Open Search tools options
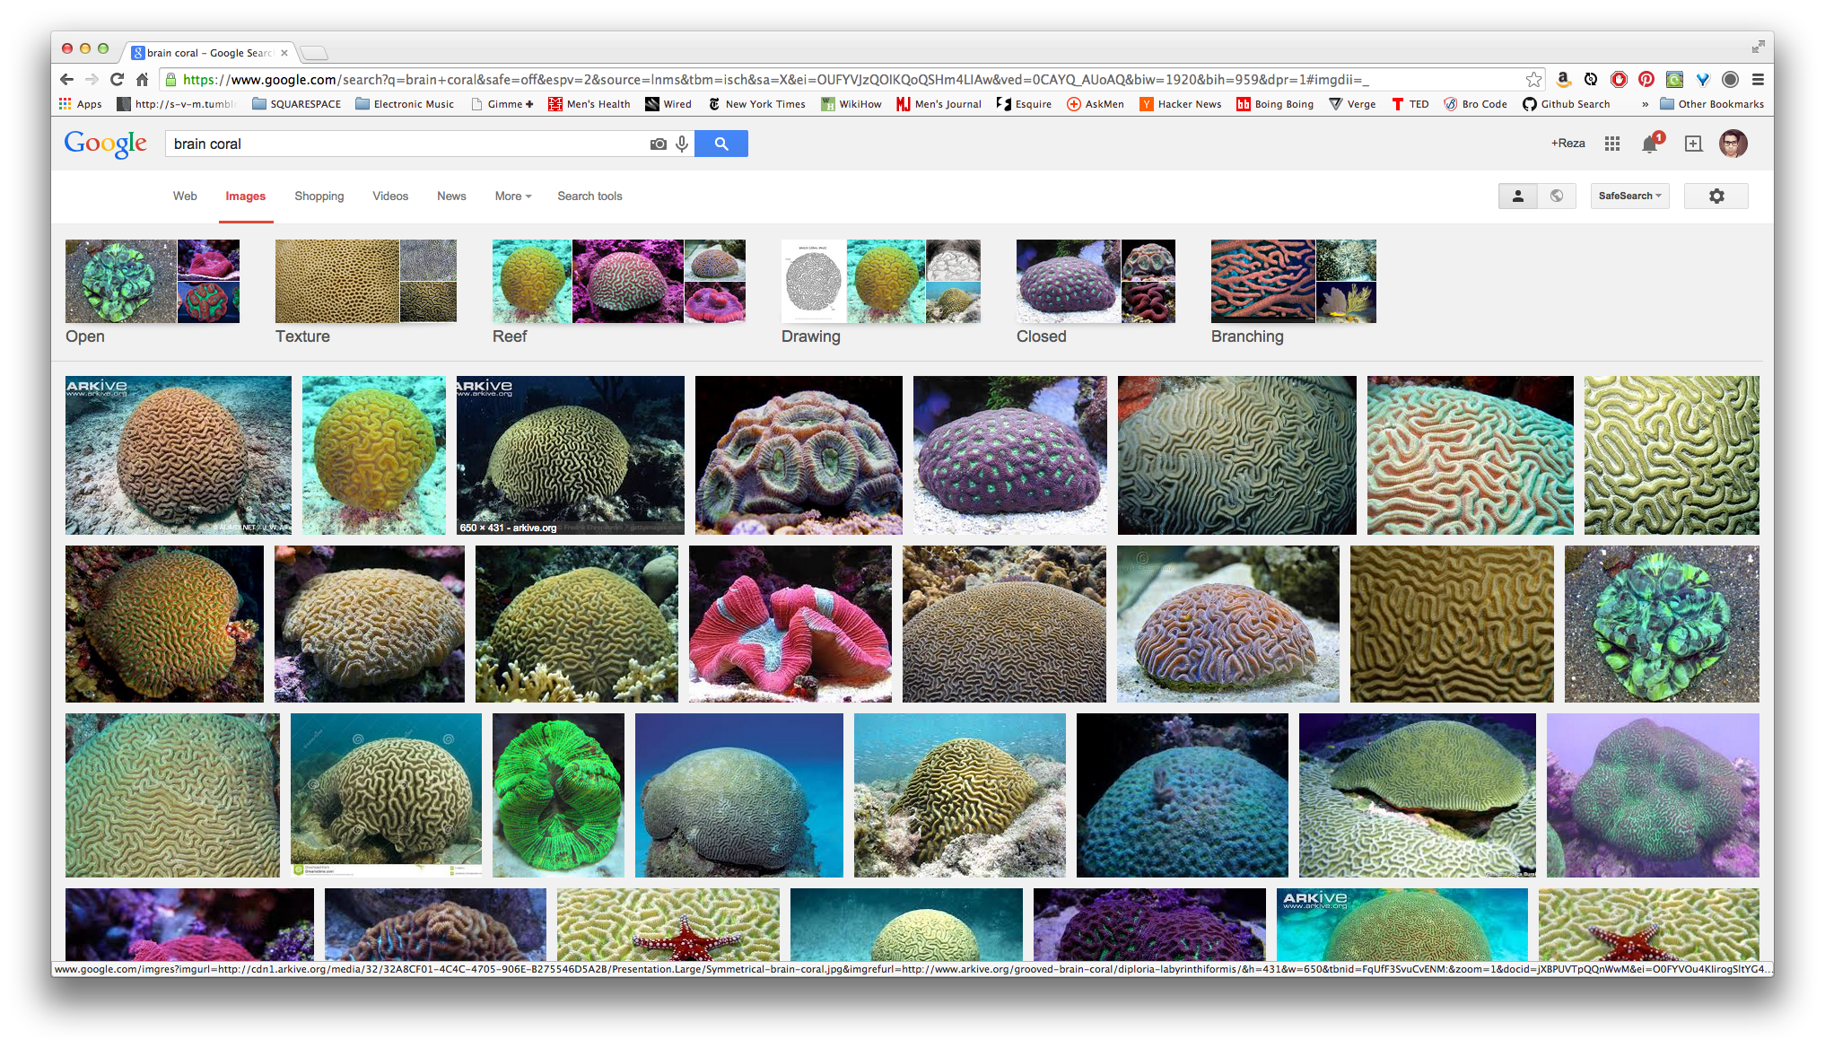Viewport: 1825px width, 1048px height. pyautogui.click(x=589, y=196)
